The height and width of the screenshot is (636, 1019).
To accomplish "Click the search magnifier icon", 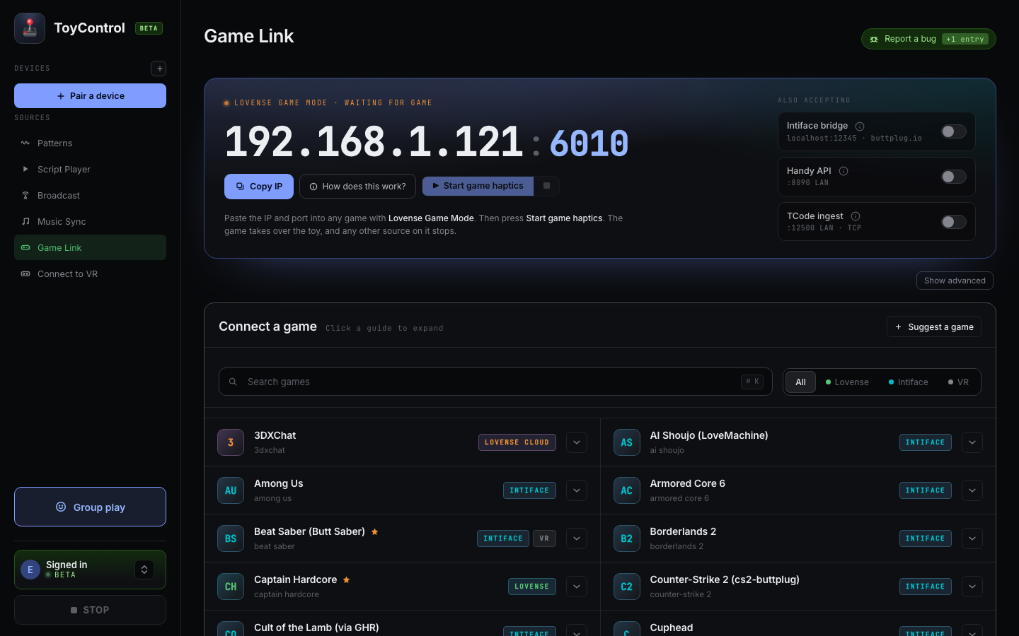I will tap(233, 382).
